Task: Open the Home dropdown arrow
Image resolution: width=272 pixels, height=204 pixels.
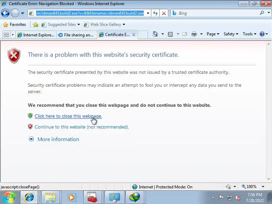Action: tap(163, 34)
